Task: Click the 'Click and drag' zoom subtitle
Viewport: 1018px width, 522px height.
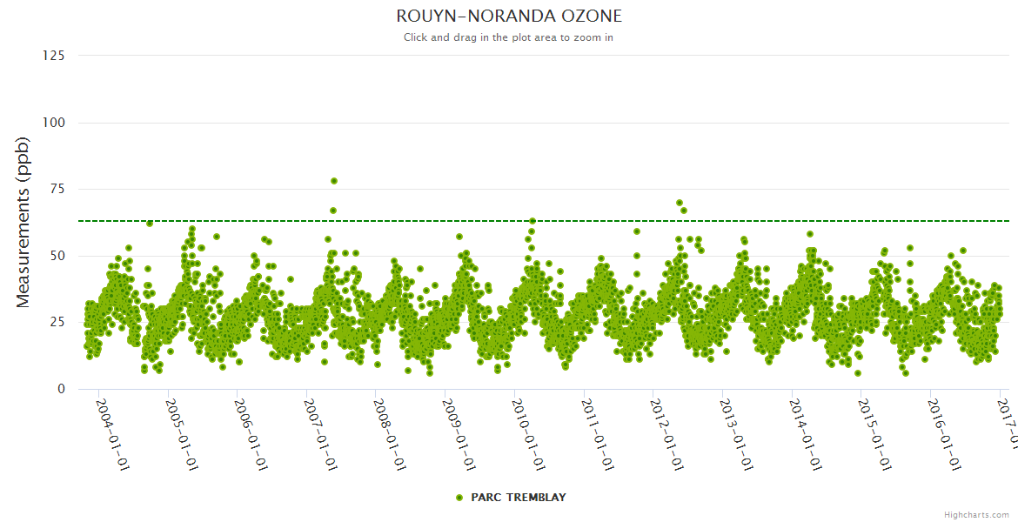Action: (x=509, y=37)
